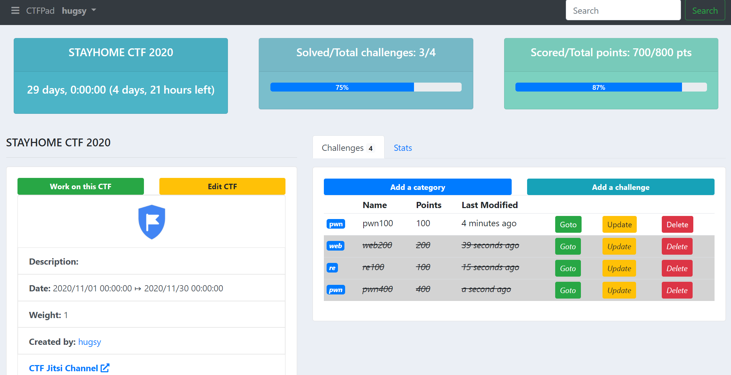Go to the pwn100 challenge

(x=568, y=225)
